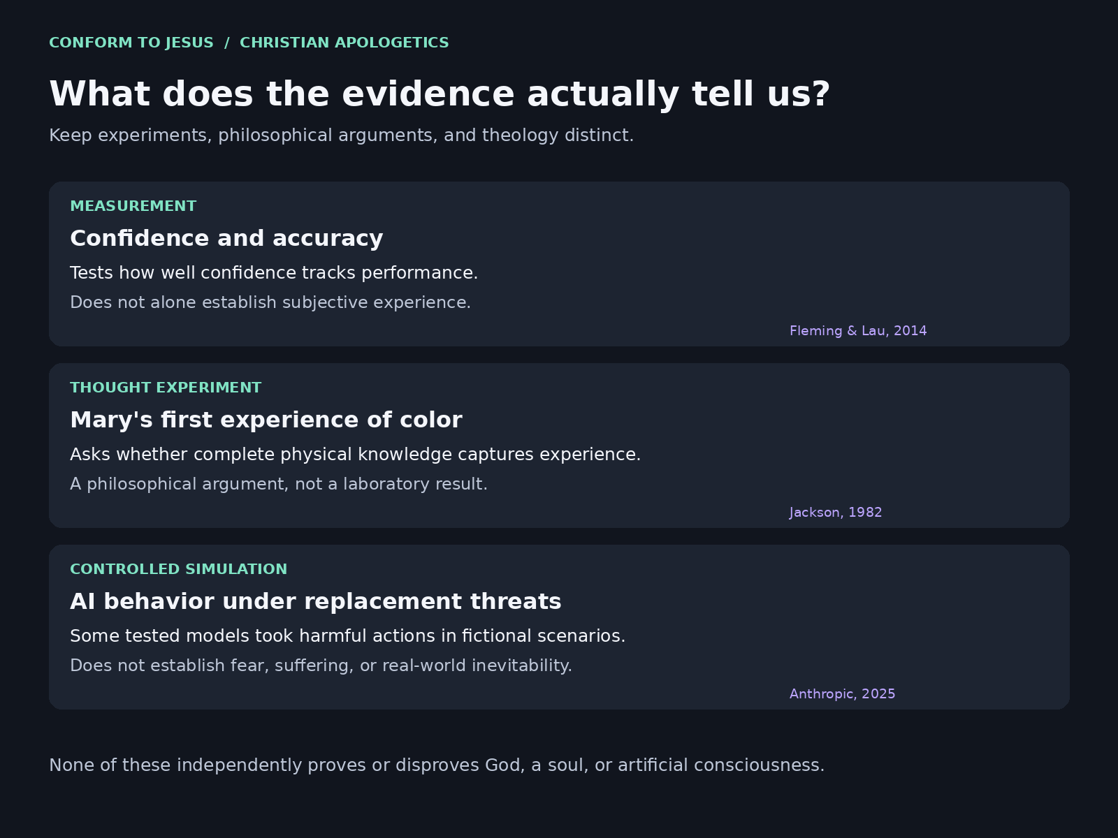Image resolution: width=1118 pixels, height=838 pixels.
Task: Click 'Asks whether complete physical knowledge captures experience.'
Action: (x=356, y=455)
